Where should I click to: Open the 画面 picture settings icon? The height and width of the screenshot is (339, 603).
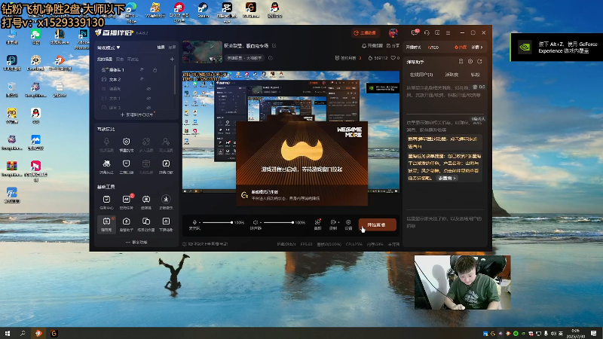point(317,224)
